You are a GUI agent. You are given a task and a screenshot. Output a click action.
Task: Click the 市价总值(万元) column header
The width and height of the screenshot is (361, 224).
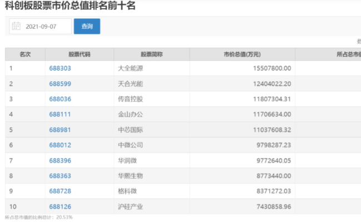tap(242, 54)
